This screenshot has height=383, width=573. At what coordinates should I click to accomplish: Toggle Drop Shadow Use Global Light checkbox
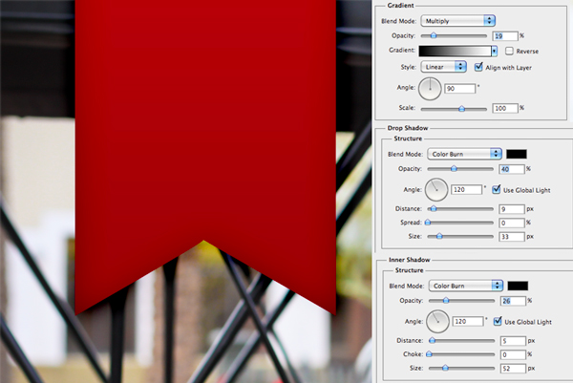tap(496, 189)
